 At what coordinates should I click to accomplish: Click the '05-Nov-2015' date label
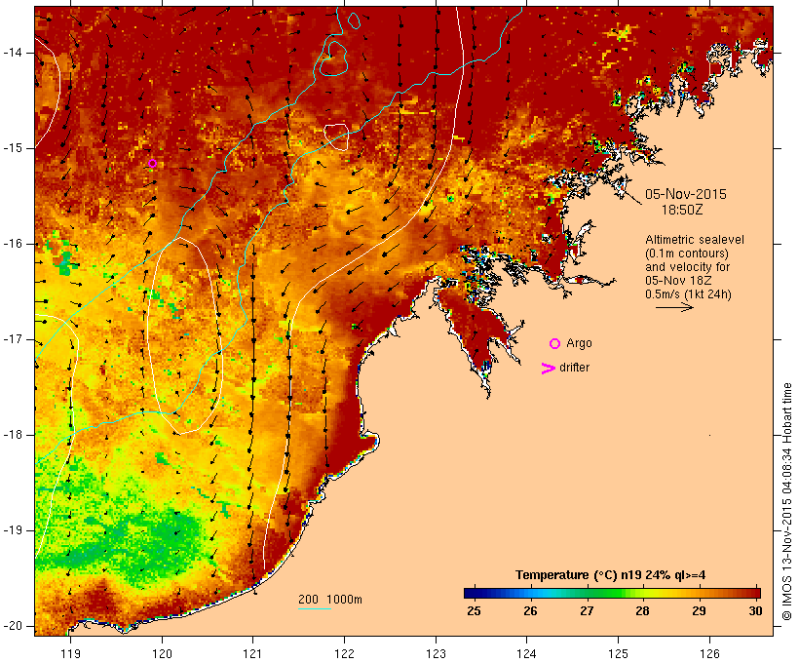[686, 194]
